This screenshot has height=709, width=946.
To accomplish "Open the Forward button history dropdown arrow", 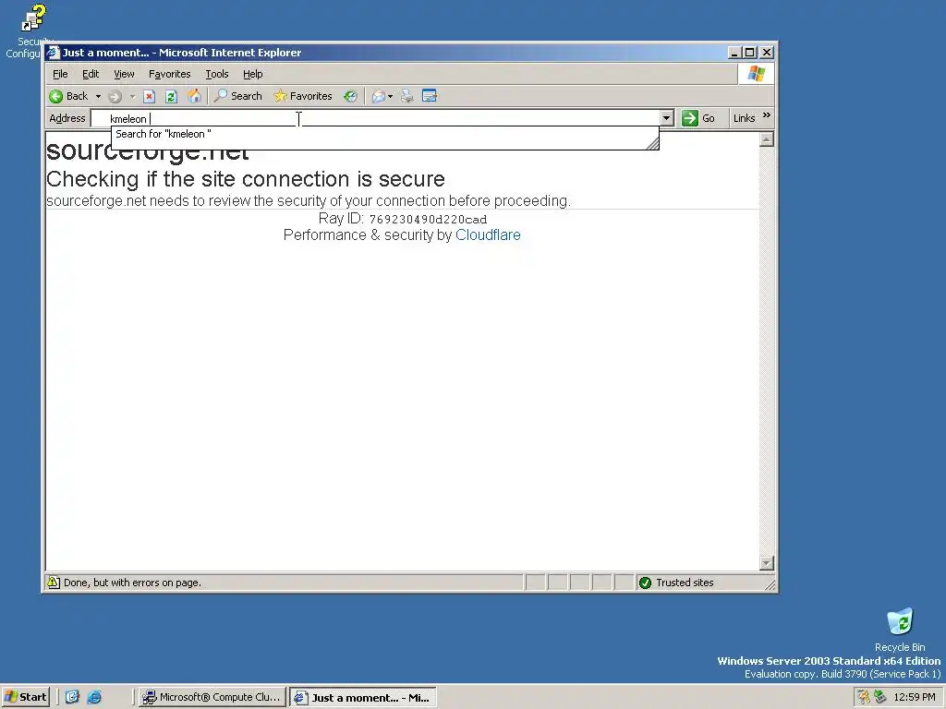I will 132,96.
